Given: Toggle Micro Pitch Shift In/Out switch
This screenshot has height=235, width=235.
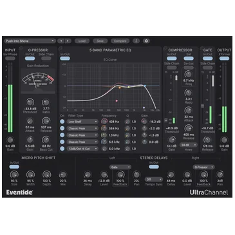Looking at the screenshot, I should (14, 167).
